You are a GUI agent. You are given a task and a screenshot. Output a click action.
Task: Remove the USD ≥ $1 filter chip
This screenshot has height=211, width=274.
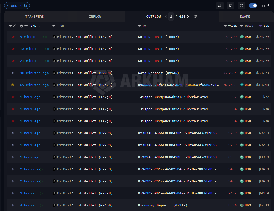[8, 5]
